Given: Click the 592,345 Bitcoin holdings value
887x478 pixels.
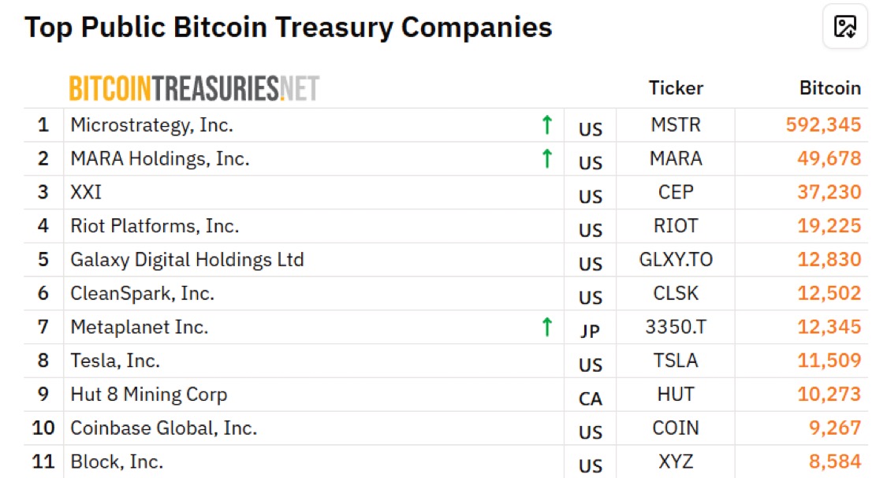Looking at the screenshot, I should point(823,125).
